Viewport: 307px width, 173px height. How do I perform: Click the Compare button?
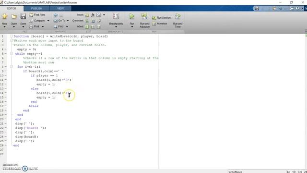[37, 21]
